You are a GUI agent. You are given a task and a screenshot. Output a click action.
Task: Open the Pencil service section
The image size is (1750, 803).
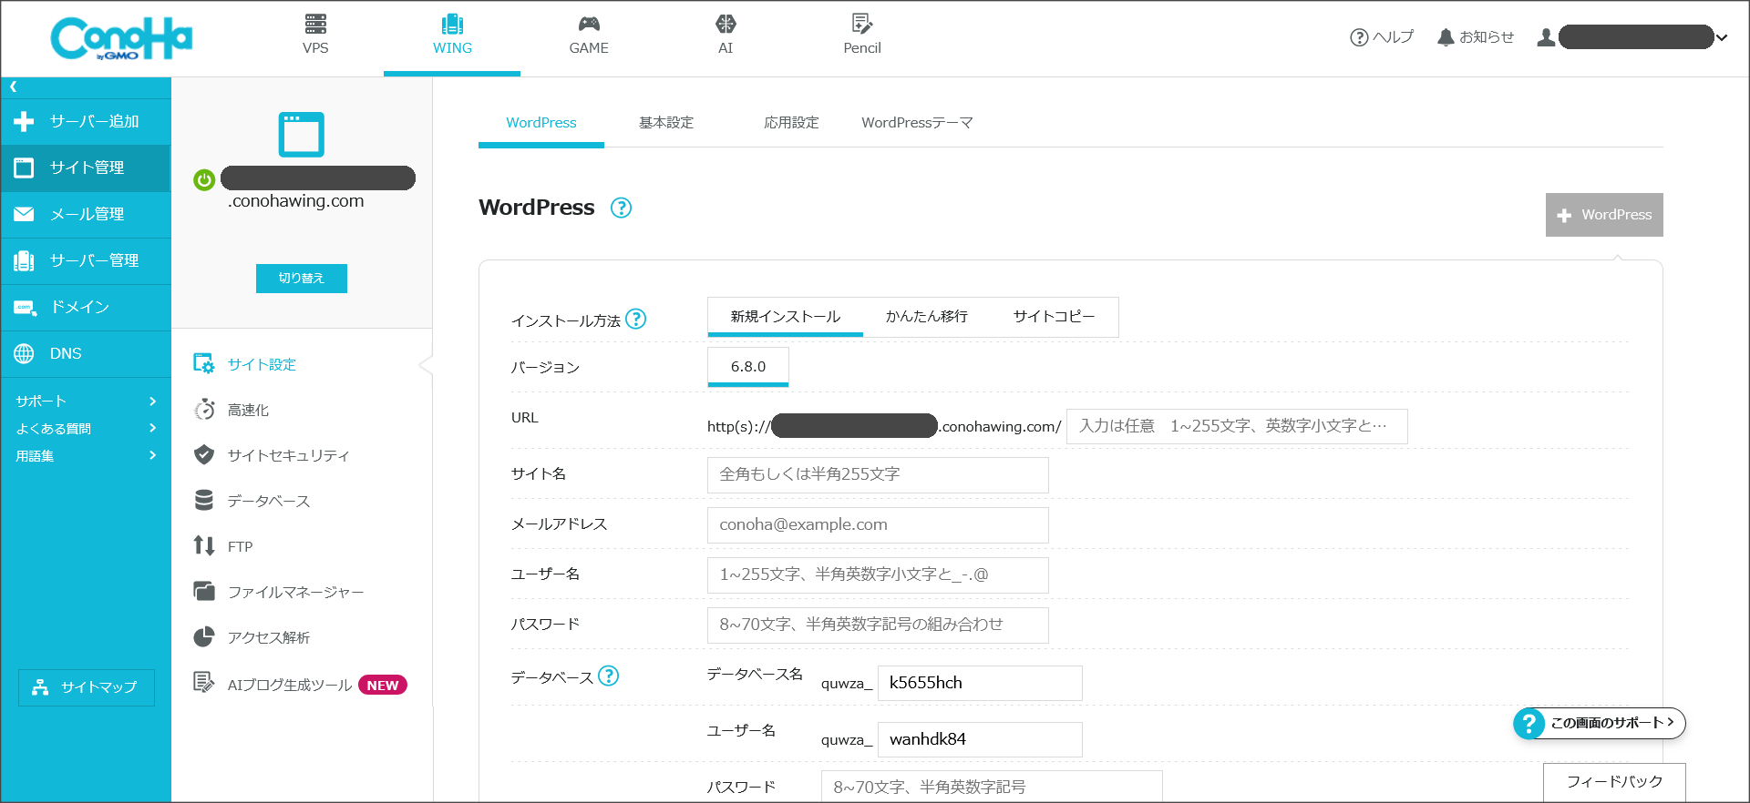tap(861, 36)
